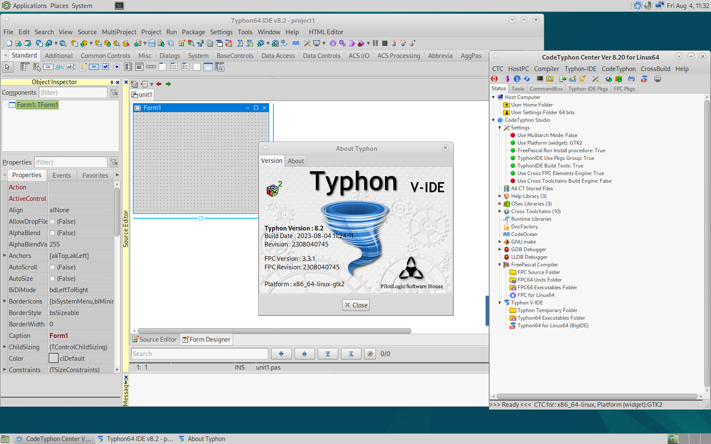The height and width of the screenshot is (444, 711).
Task: Select the pointer selection tool in component palette
Action: [x=7, y=67]
